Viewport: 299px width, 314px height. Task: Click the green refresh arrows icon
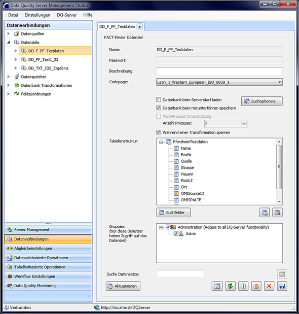coord(230,286)
